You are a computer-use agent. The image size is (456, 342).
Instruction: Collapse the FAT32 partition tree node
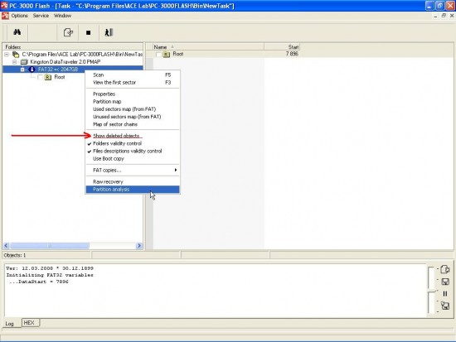(x=22, y=70)
